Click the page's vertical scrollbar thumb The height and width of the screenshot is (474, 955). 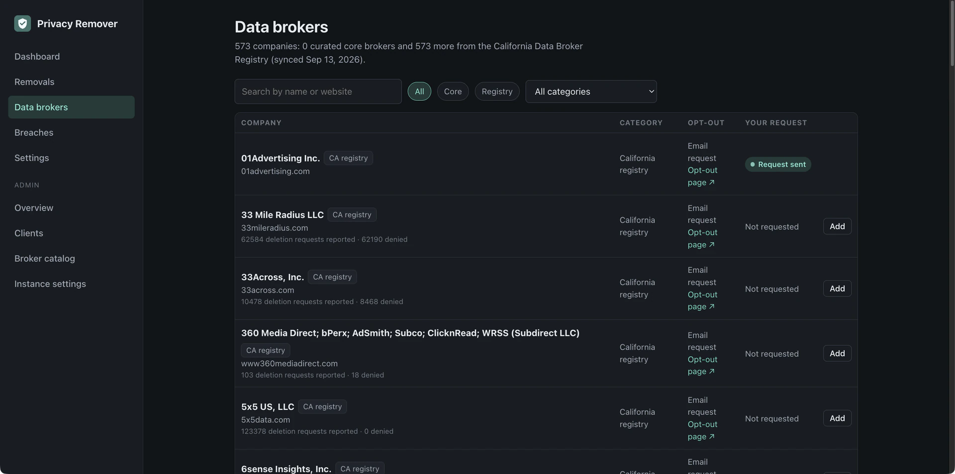[952, 34]
